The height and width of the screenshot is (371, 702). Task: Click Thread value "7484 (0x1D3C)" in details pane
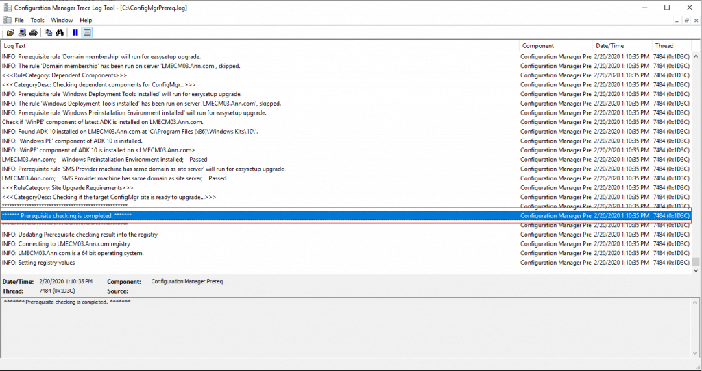tap(58, 291)
